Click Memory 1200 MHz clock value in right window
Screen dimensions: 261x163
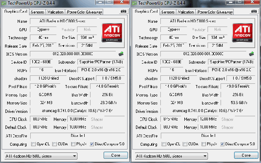point(208,119)
